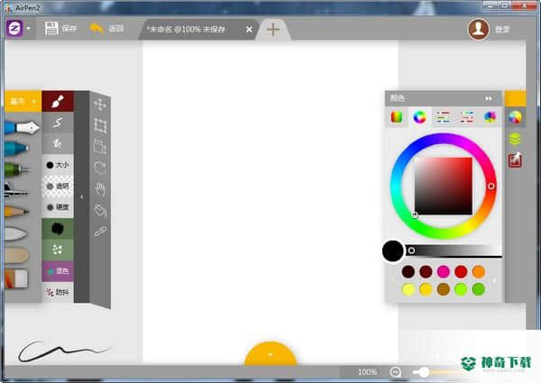Open the scatter dots brush option
Screen dimensions: 541x383
[x=58, y=250]
